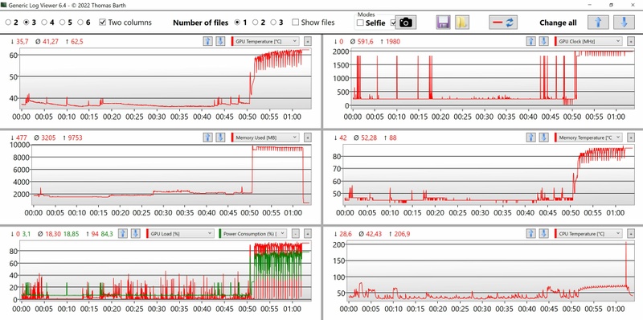Enable the Show files checkbox
Viewport: 643px width, 320px height.
[313, 23]
